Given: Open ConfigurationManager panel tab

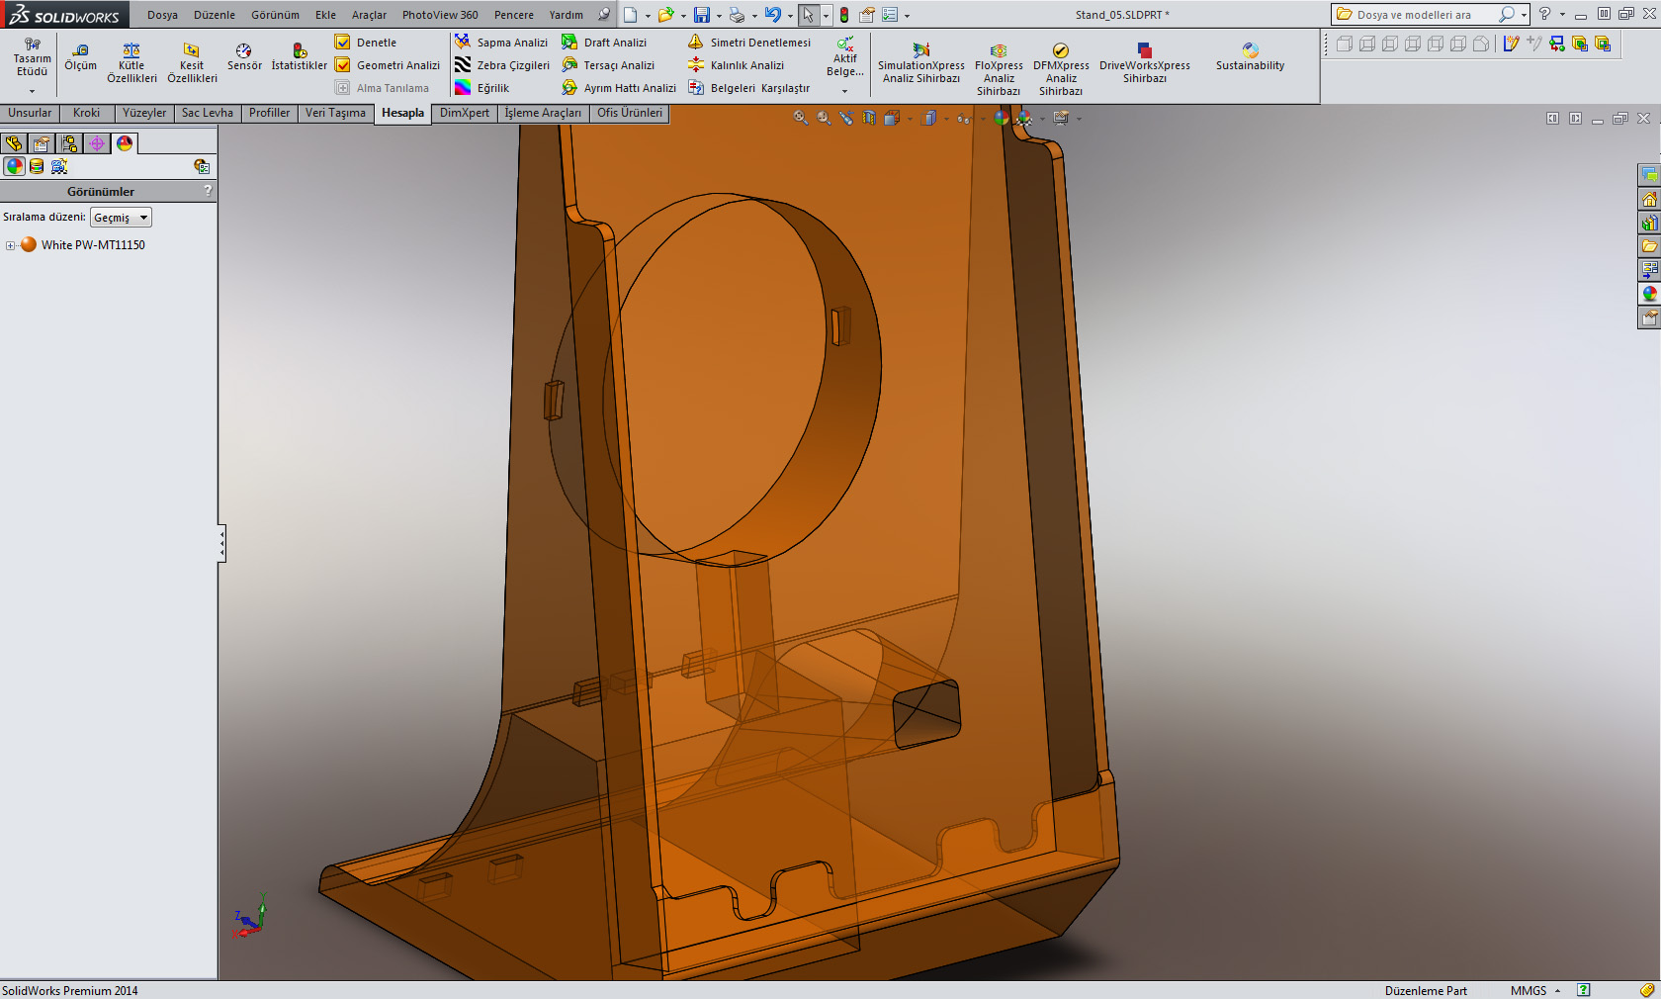Looking at the screenshot, I should (69, 143).
